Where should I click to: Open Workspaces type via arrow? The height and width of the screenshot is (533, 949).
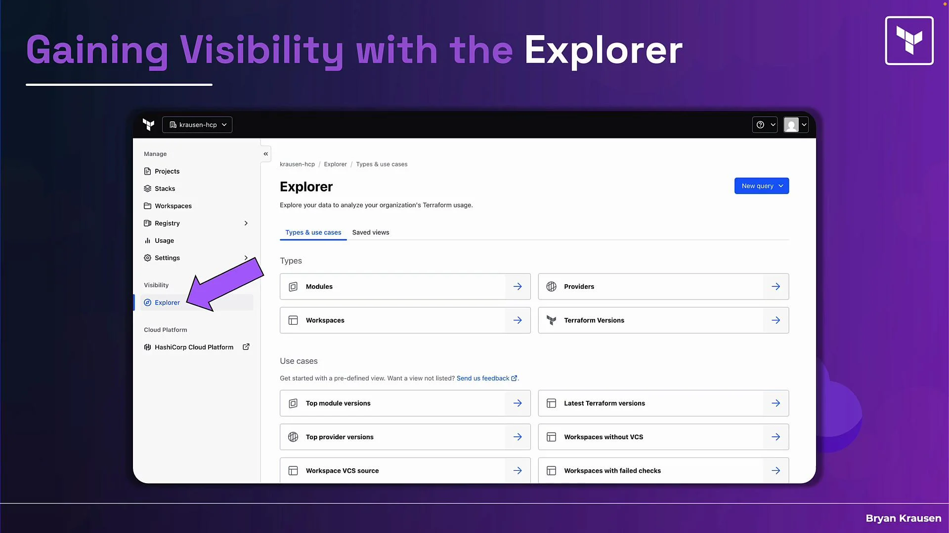tap(518, 320)
